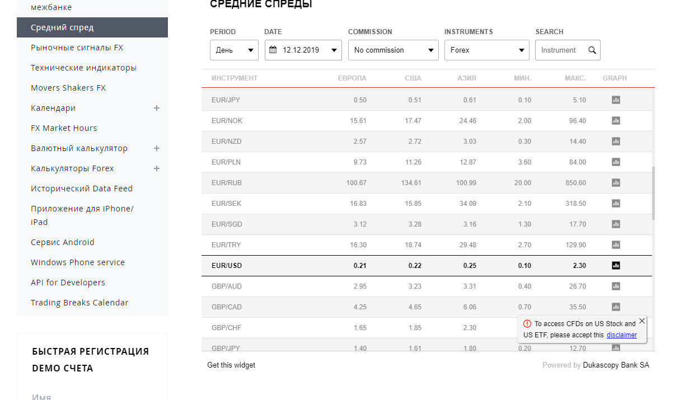Open graph icon for EUR/SEK row
684x400 pixels.
616,204
